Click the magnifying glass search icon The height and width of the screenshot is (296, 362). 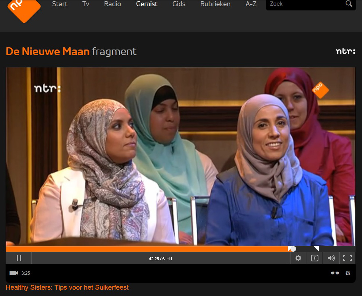coord(349,3)
